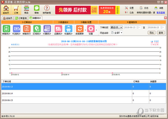The height and width of the screenshot is (119, 168).
Task: Switch to the 销售统计 tab
Action: [35, 18]
